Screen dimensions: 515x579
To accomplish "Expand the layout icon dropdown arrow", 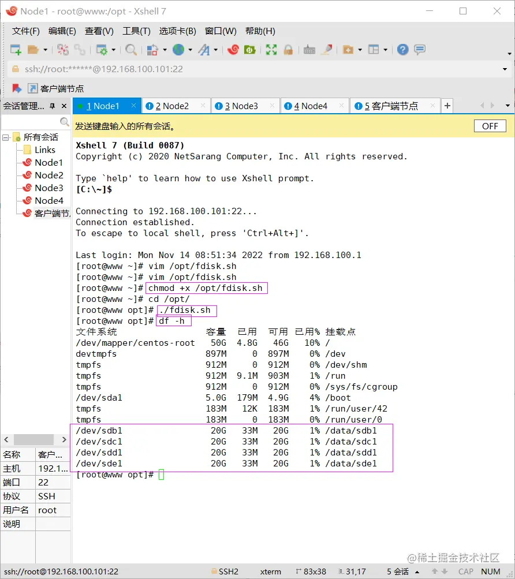I will tap(385, 50).
